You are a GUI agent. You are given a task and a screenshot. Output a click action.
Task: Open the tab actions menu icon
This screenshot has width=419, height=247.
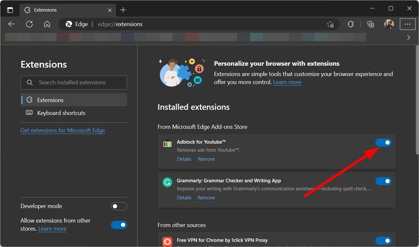10,10
